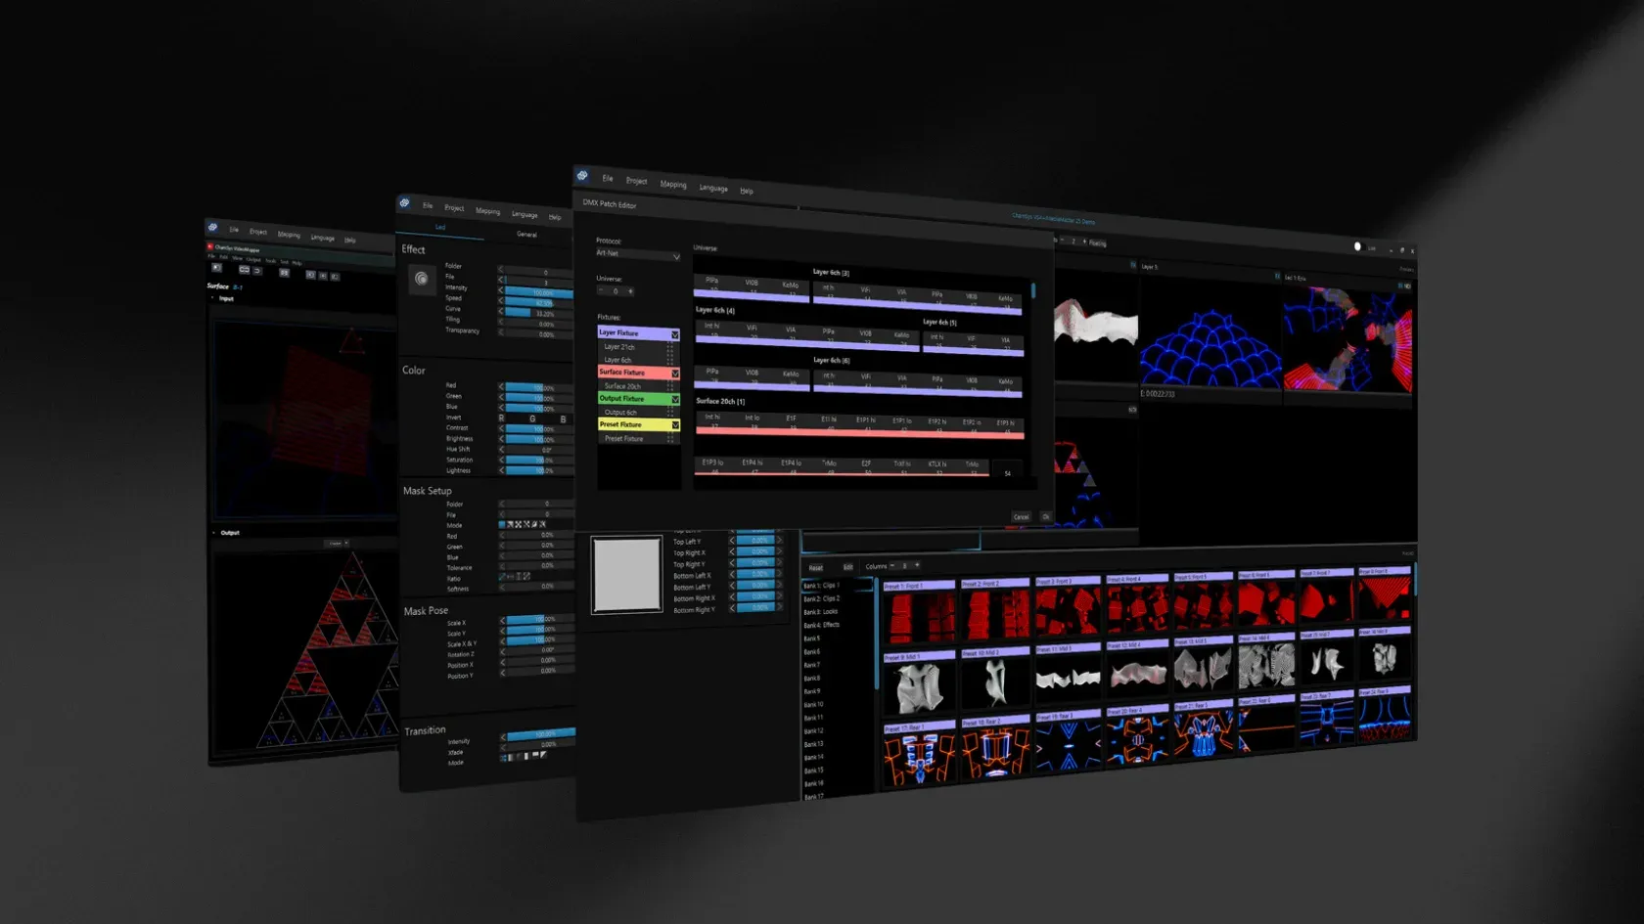Select Bank 2: Clips 2 in list

(822, 598)
